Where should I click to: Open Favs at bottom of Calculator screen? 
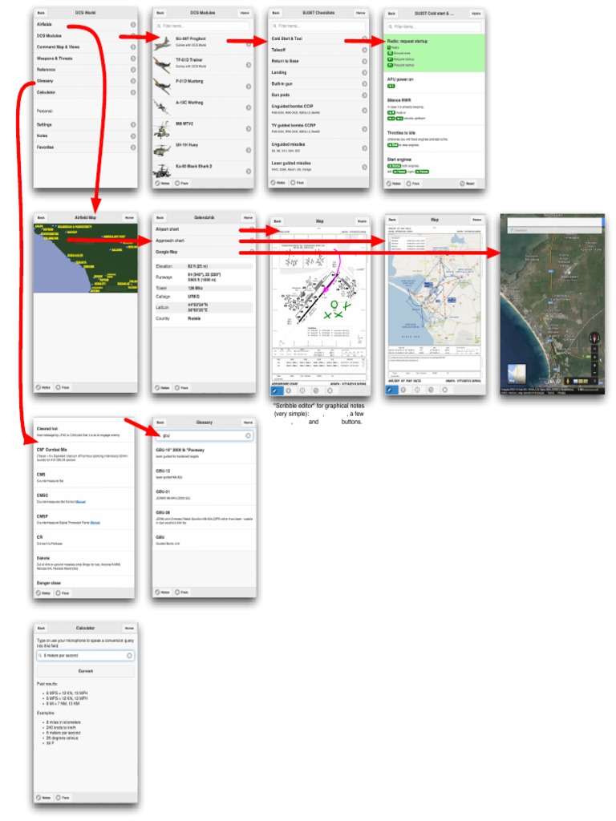(63, 798)
